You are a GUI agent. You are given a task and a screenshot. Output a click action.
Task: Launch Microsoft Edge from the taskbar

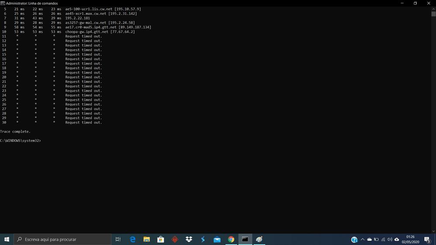tap(133, 239)
